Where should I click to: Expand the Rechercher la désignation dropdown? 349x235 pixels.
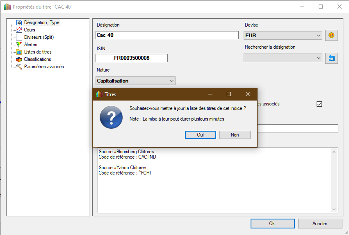click(x=283, y=58)
